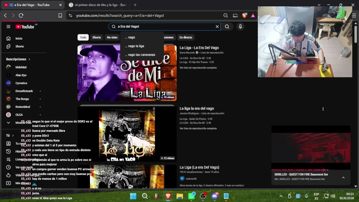Image resolution: width=359 pixels, height=202 pixels.
Task: Bookmark this page with the bookmark icon
Action: 60,15
